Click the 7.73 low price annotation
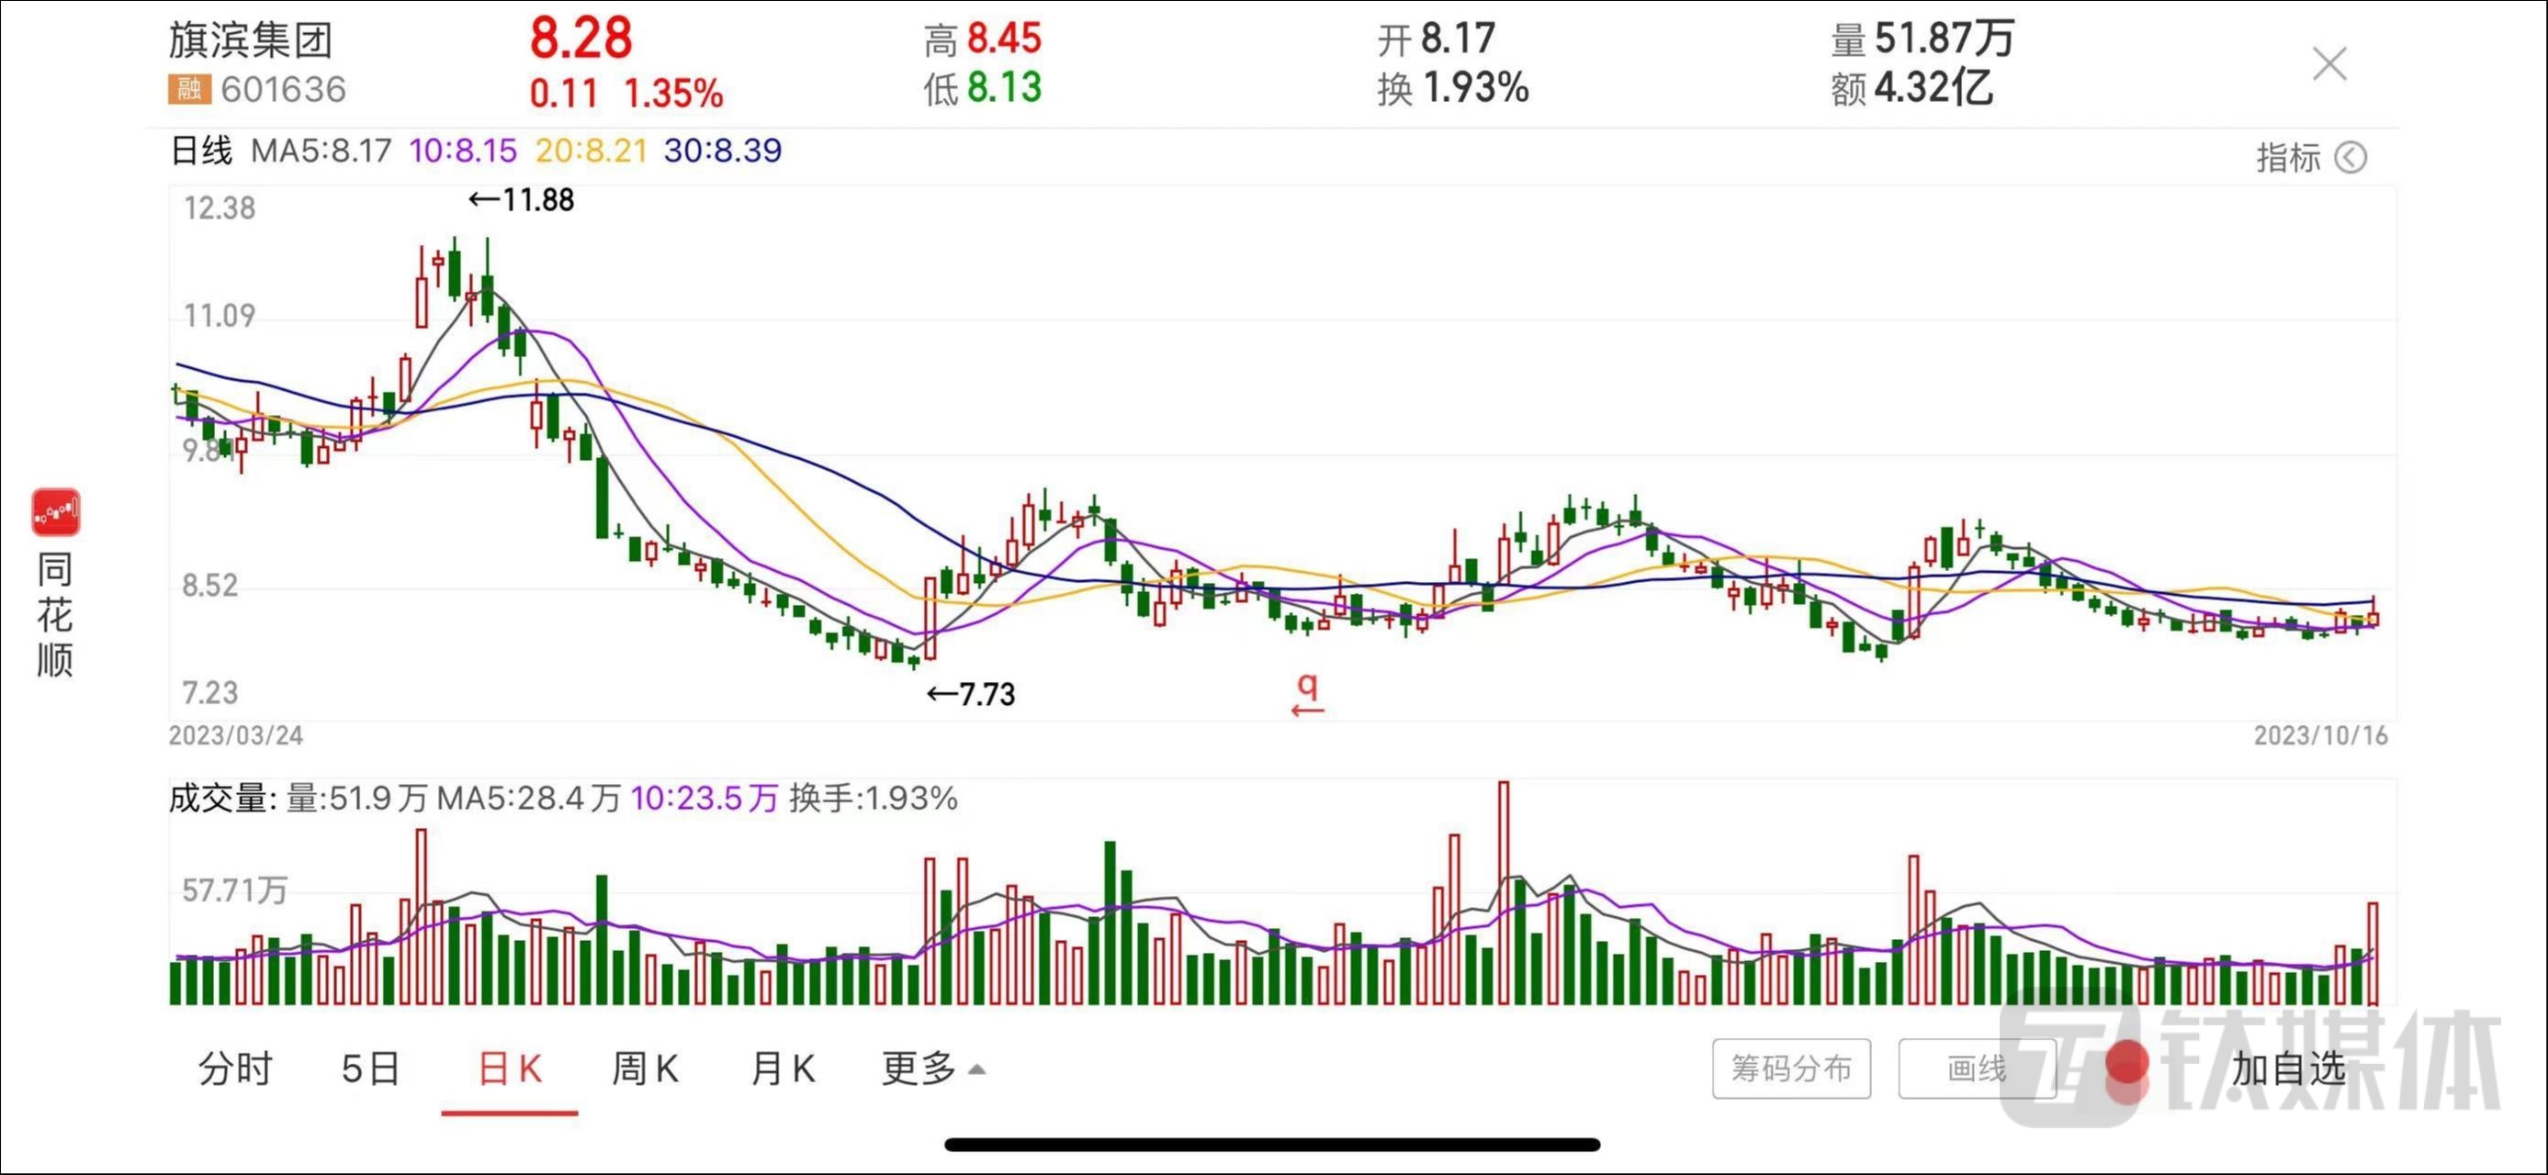 coord(971,695)
